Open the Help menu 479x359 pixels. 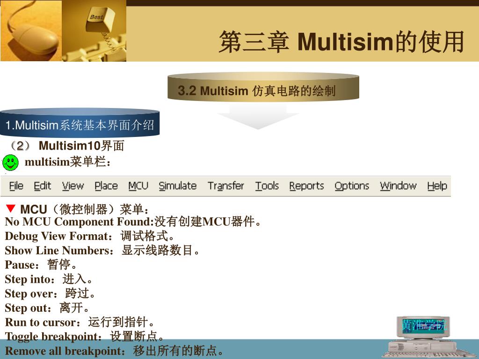437,186
